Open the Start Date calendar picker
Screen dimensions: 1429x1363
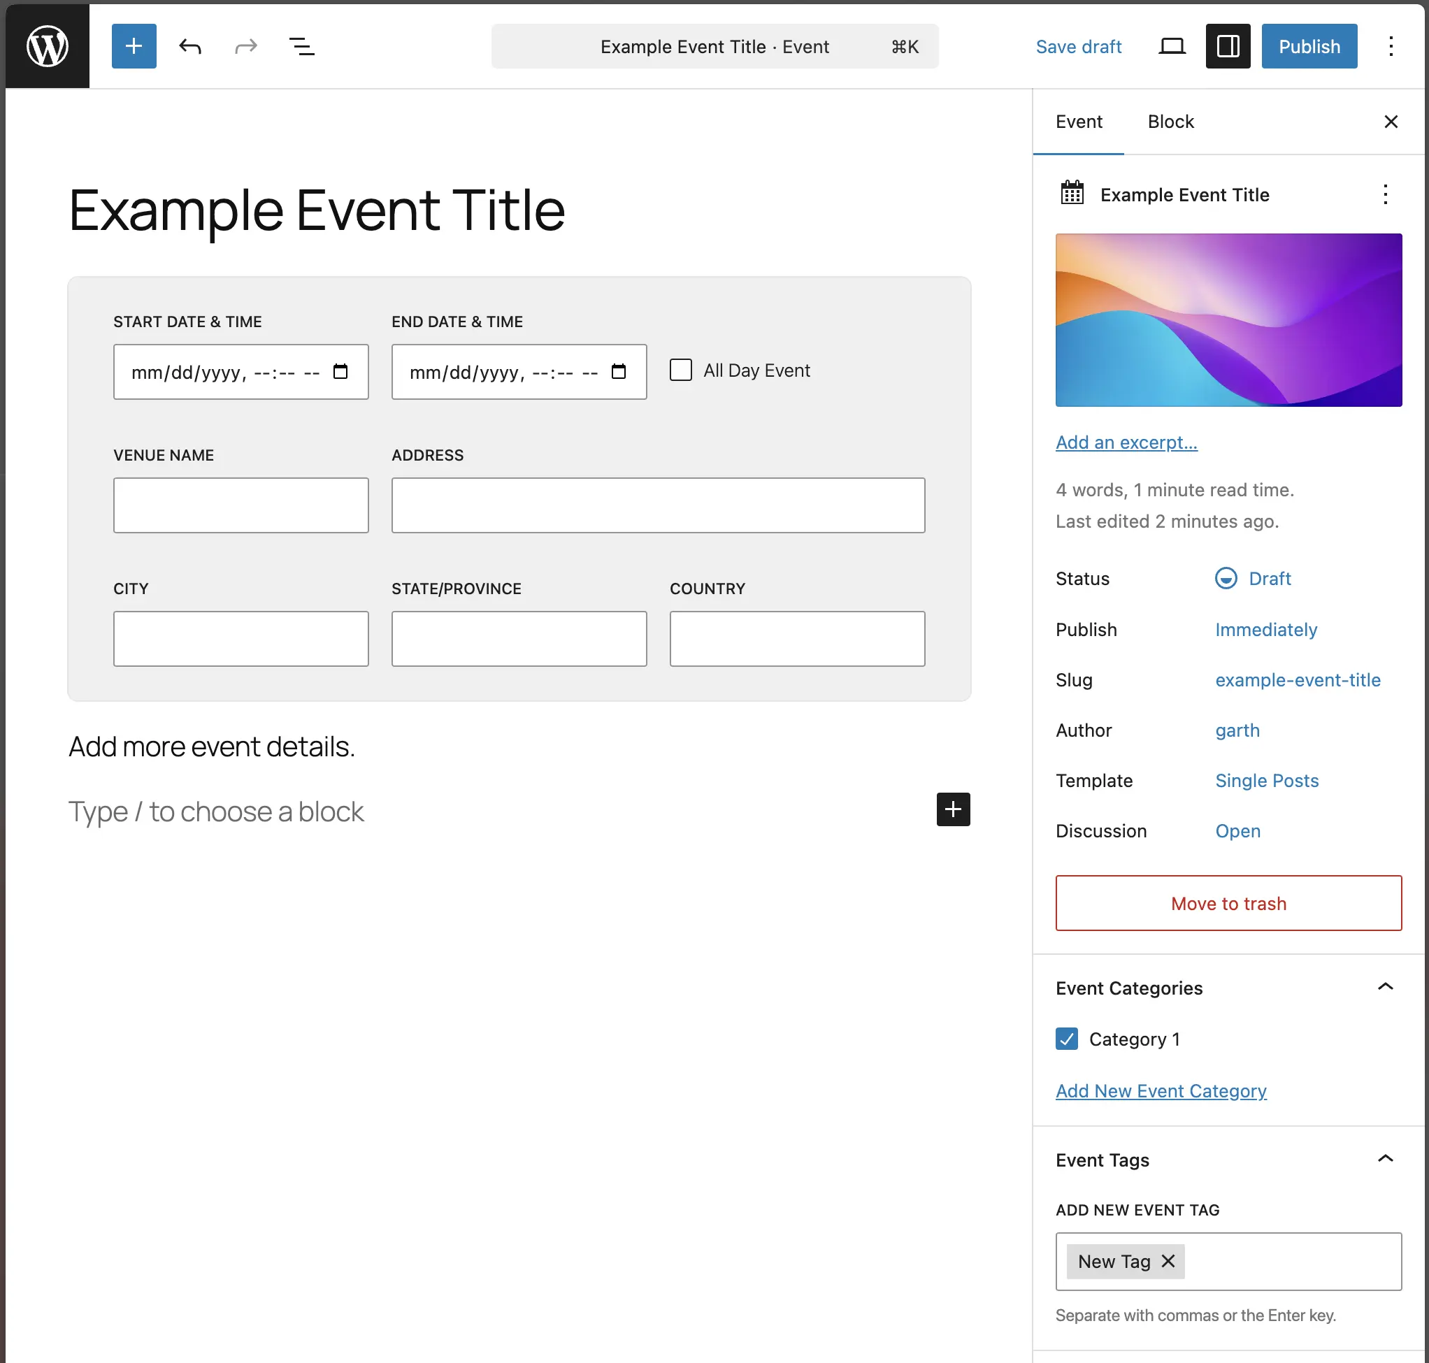(x=340, y=371)
